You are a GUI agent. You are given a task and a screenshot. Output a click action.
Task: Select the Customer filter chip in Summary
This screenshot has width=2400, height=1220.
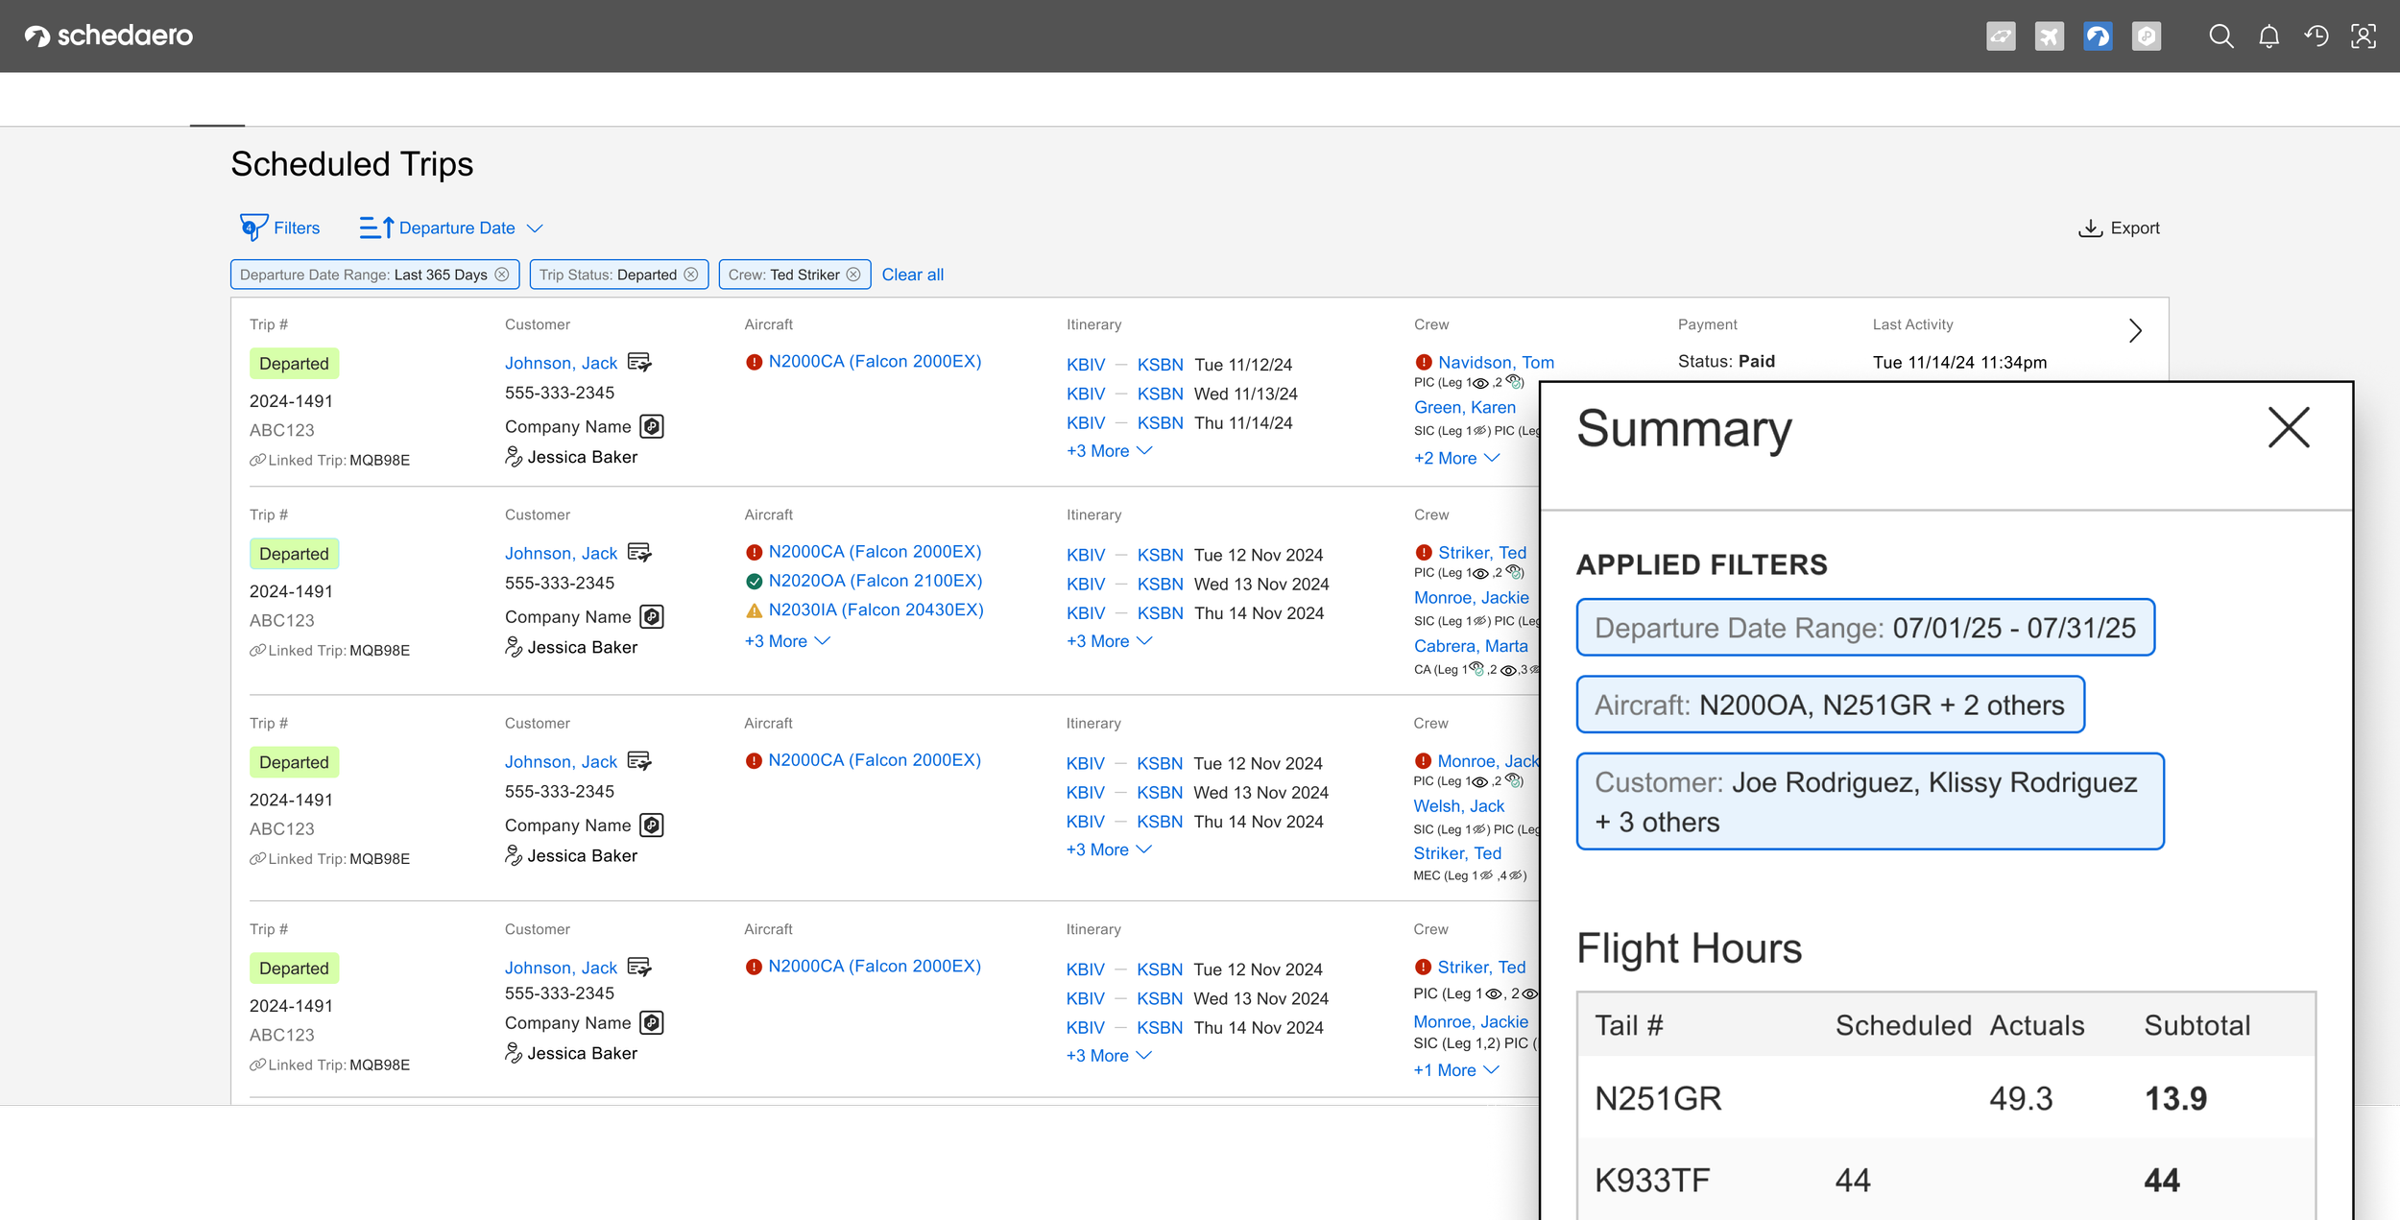[1869, 801]
